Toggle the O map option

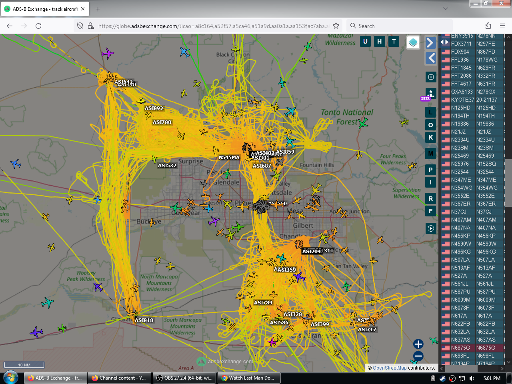click(x=431, y=125)
